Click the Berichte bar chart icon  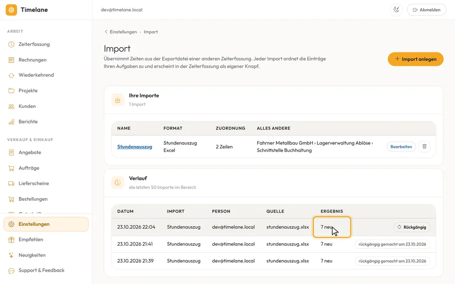pos(11,122)
